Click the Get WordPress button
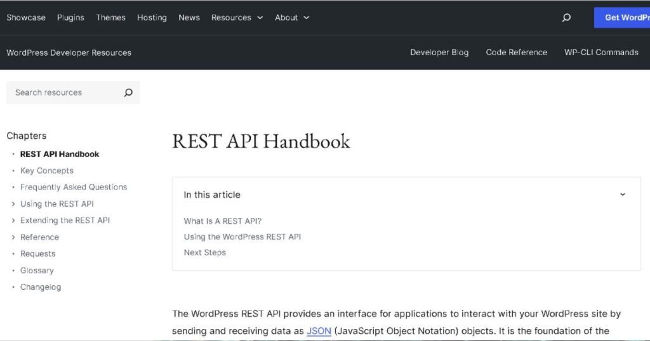 [x=622, y=17]
